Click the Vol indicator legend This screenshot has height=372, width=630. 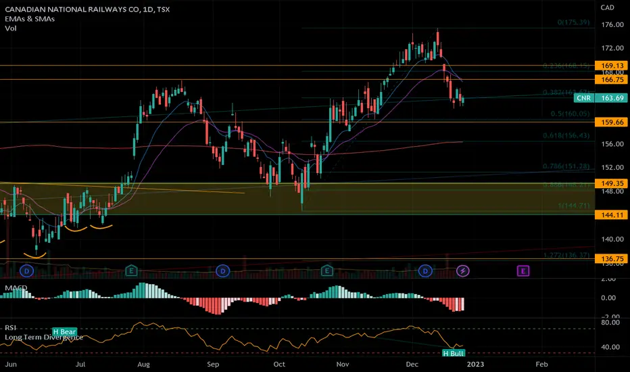click(x=11, y=28)
